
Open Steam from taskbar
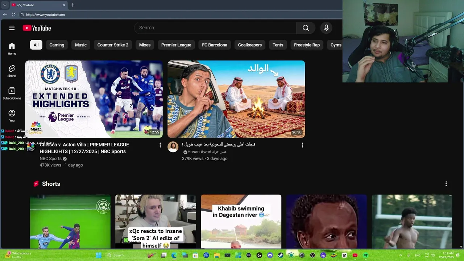[281, 255]
